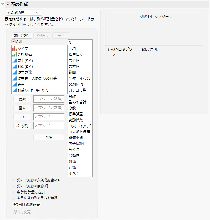
Task: Select the カテゴリ数 statistic
Action: click(x=78, y=90)
